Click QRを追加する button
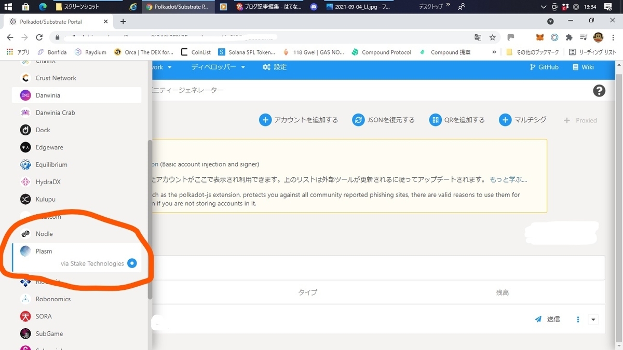The image size is (623, 350). [x=457, y=120]
